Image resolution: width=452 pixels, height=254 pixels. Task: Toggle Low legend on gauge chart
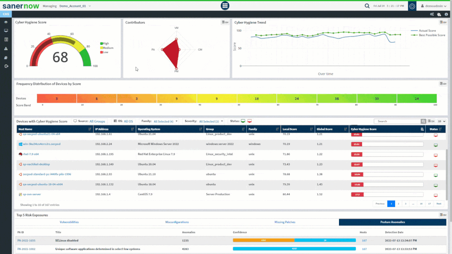[x=104, y=52]
